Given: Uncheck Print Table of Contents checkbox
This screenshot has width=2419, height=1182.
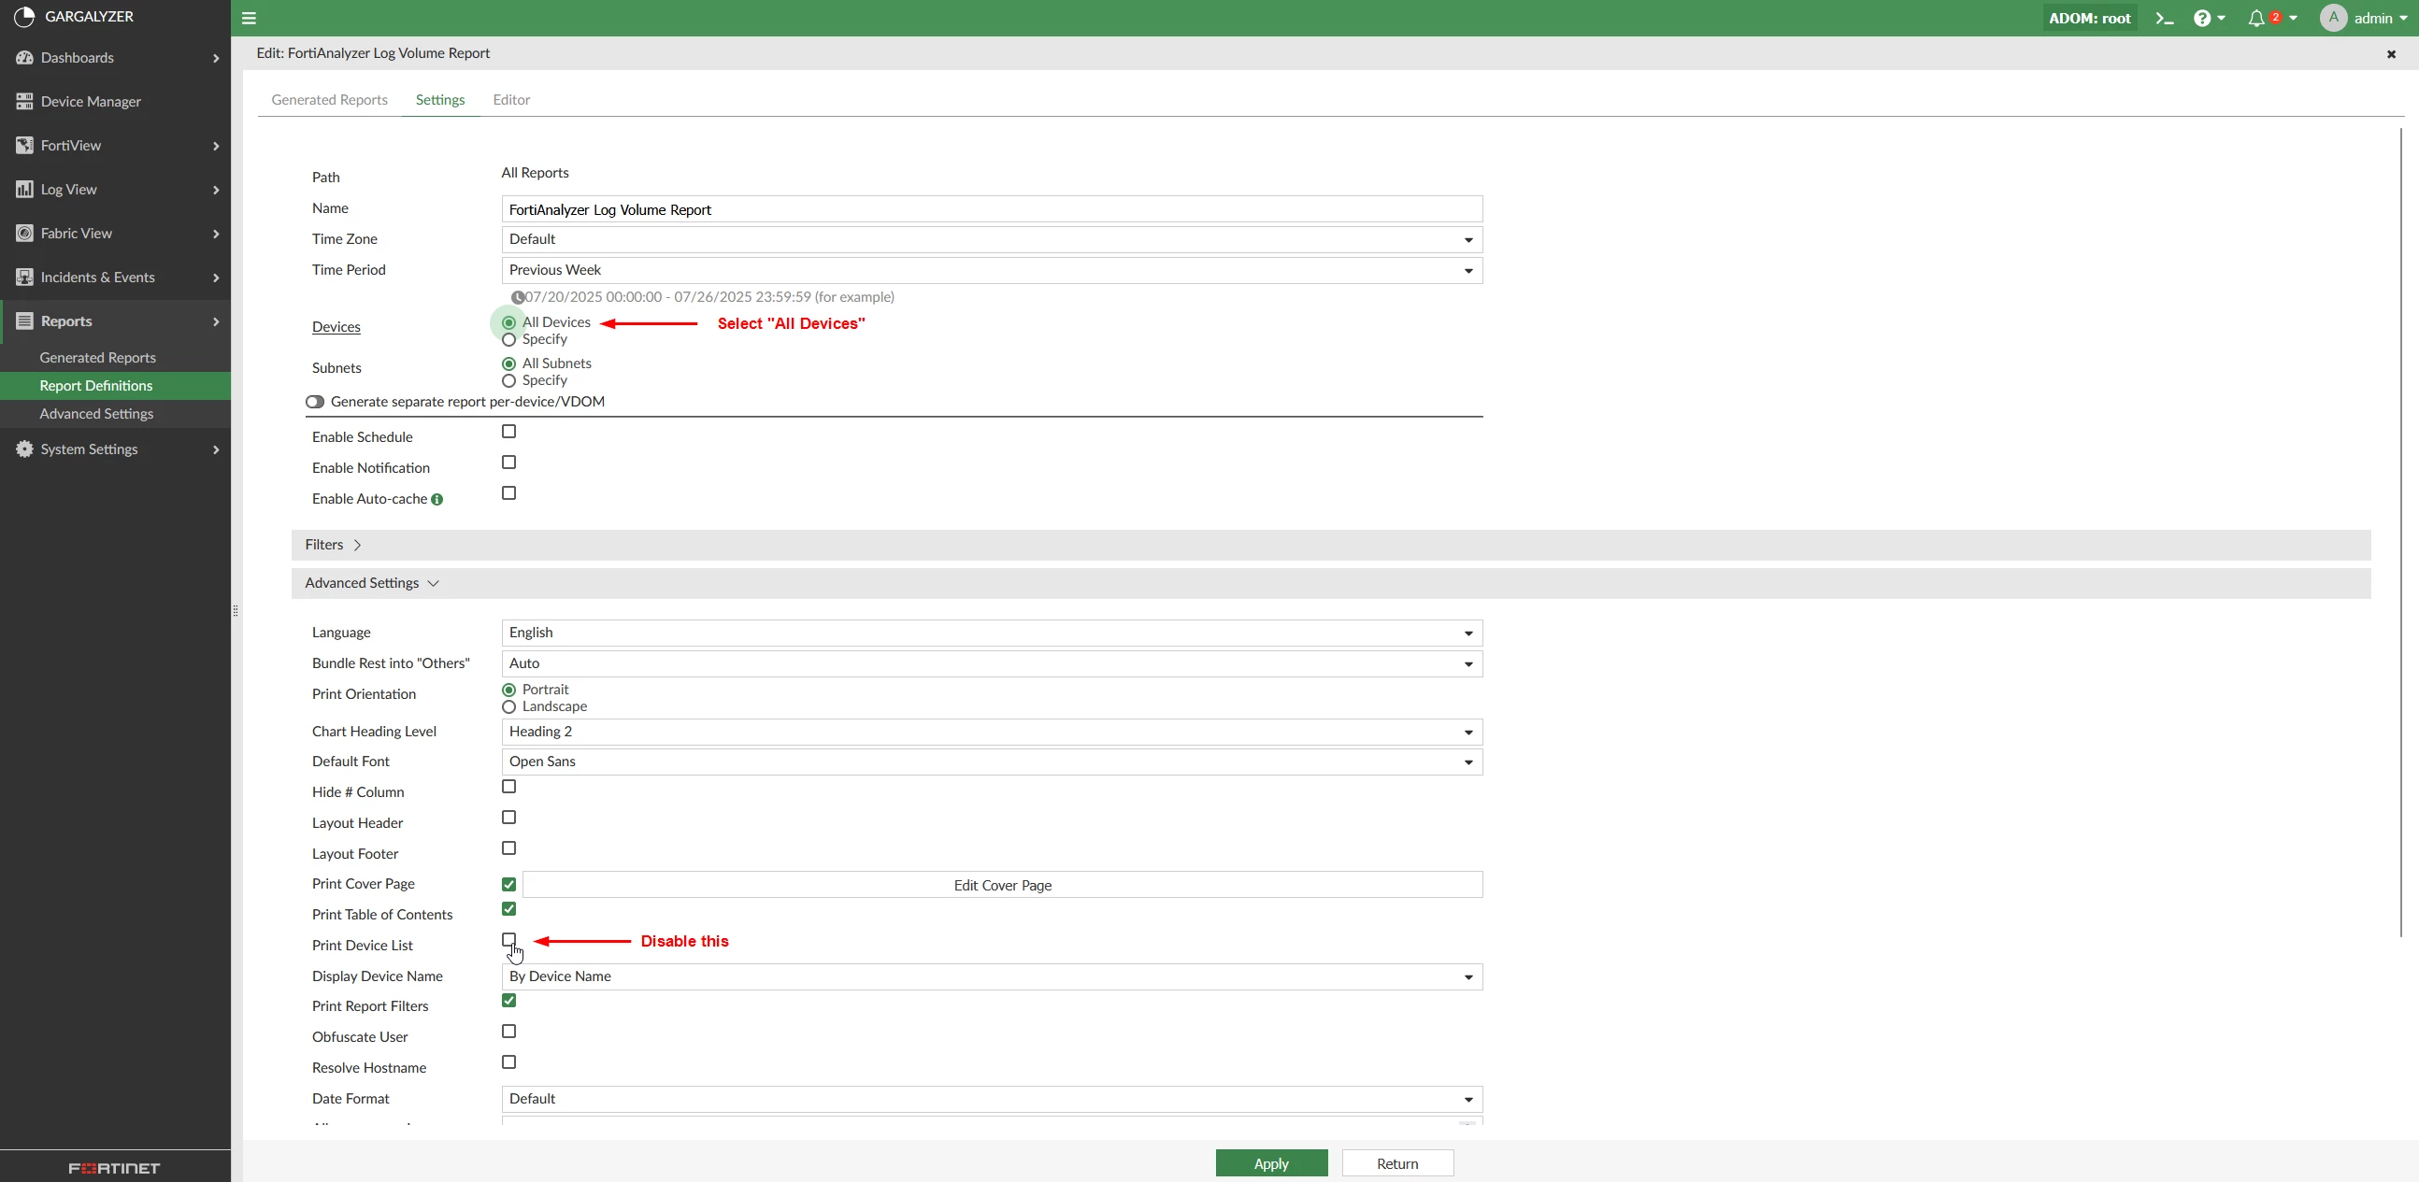Looking at the screenshot, I should [509, 909].
